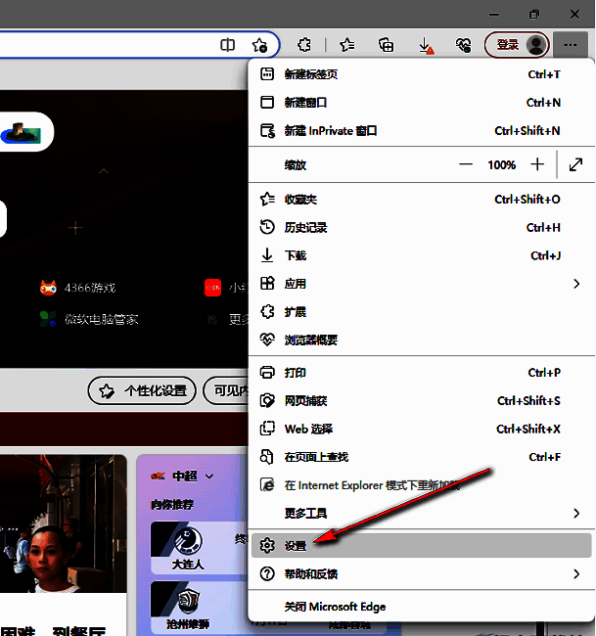Click the red tile icon next to 4366游戏

click(213, 288)
